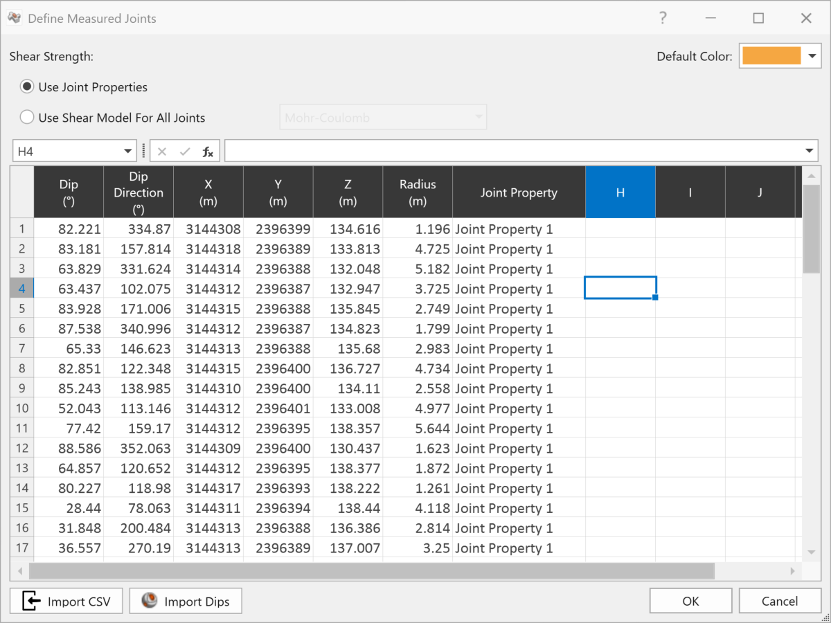
Task: Click the formula bar input field
Action: [x=514, y=152]
